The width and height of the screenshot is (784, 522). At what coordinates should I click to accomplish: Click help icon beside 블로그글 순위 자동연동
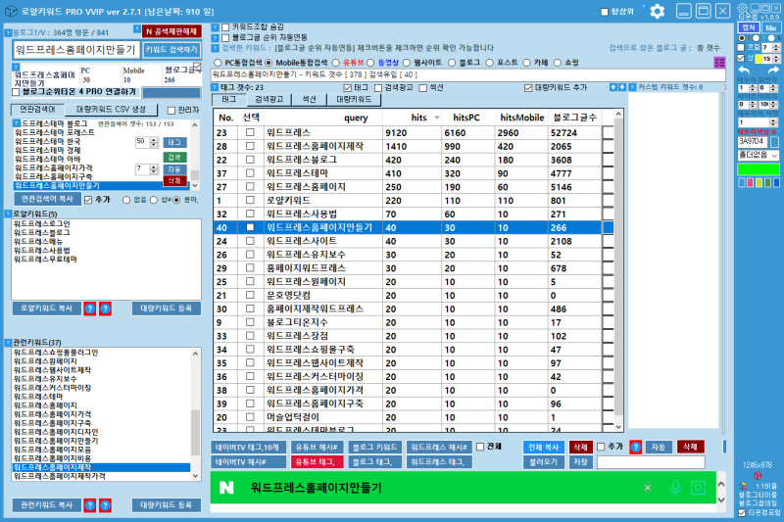click(215, 38)
